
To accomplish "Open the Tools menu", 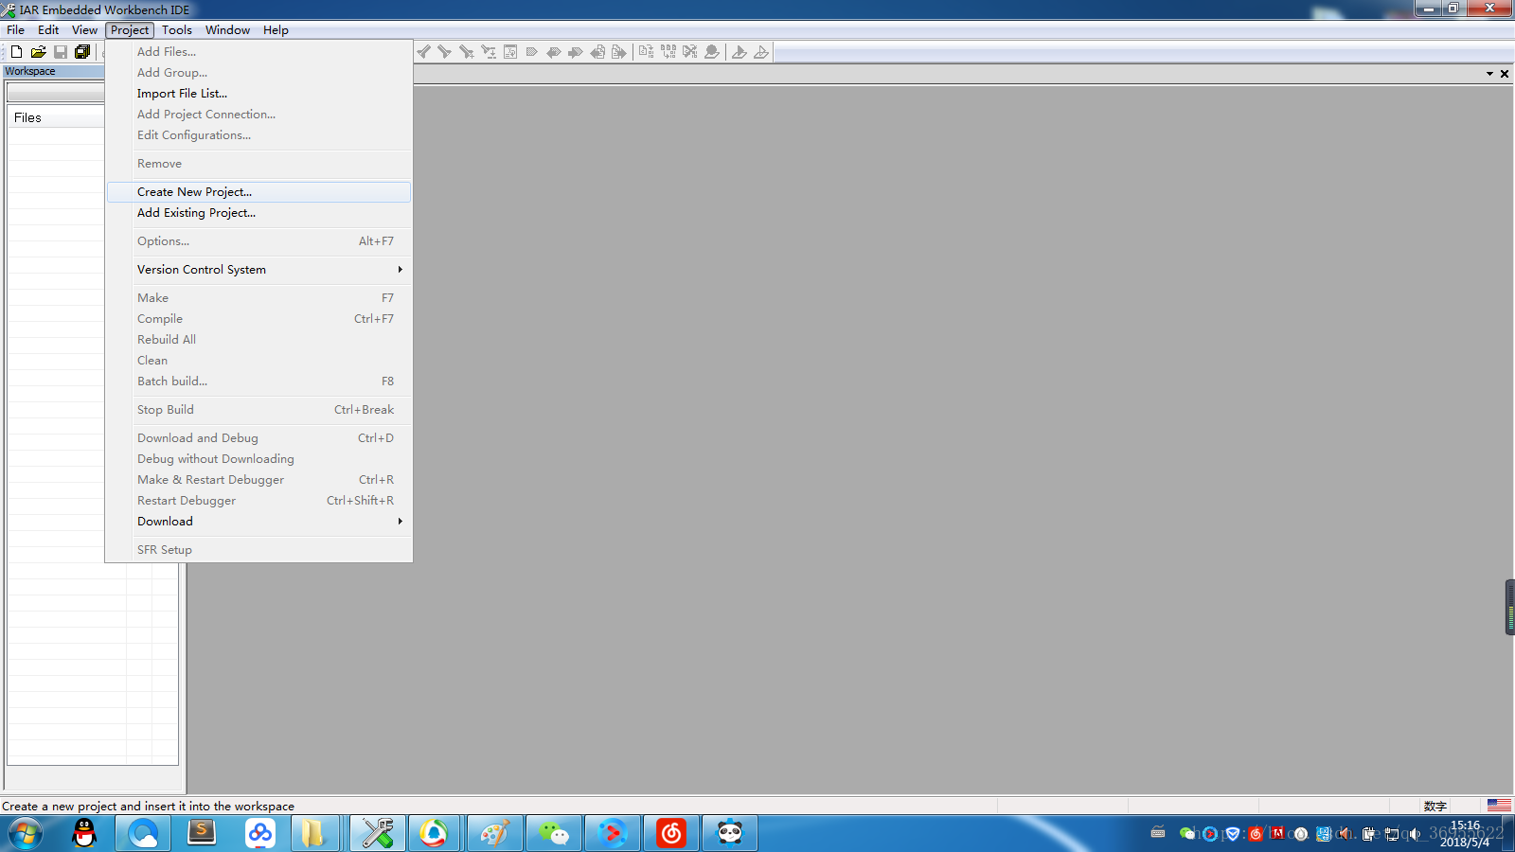I will (x=177, y=30).
